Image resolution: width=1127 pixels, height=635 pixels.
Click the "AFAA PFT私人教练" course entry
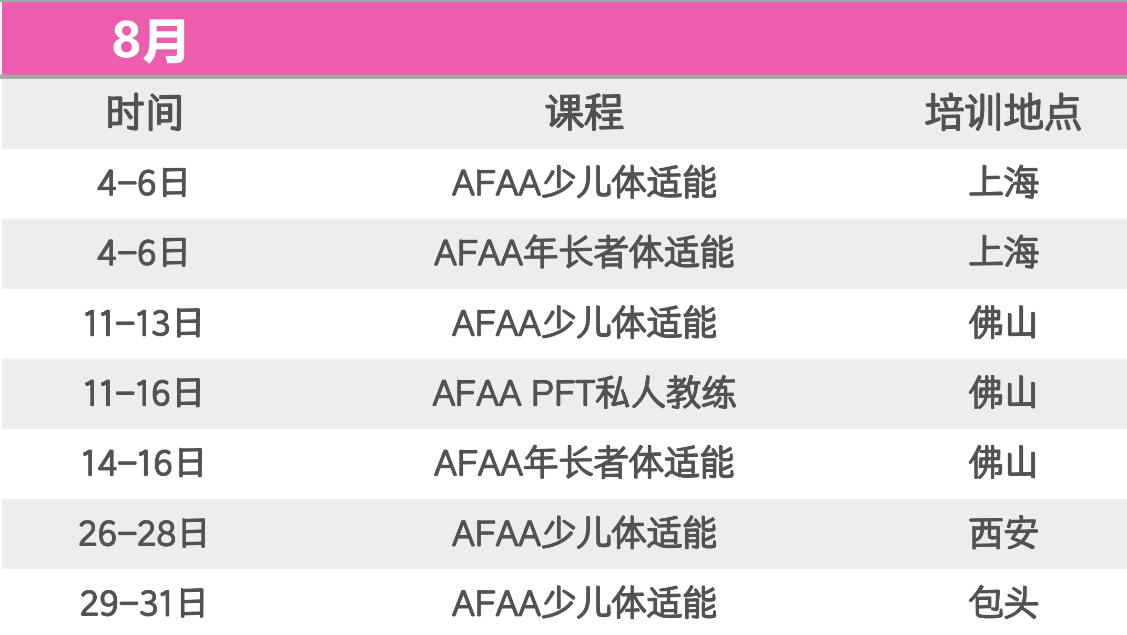coord(584,393)
